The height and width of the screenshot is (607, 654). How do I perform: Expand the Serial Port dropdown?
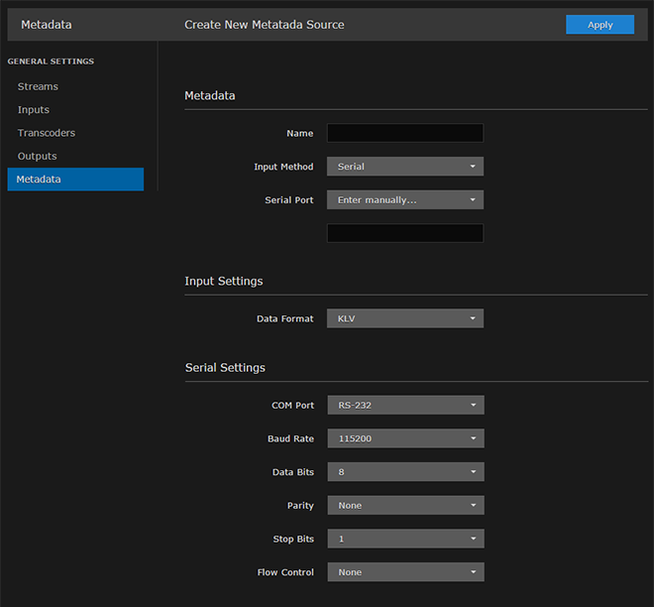point(404,200)
